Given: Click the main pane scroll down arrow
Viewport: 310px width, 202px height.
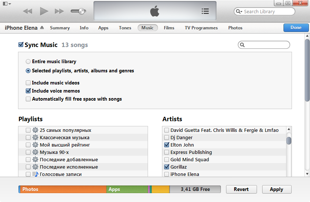Looking at the screenshot, I should coord(307,174).
